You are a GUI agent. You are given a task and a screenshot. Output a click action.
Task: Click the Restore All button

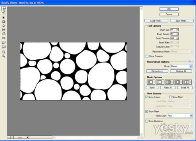pos(181,71)
